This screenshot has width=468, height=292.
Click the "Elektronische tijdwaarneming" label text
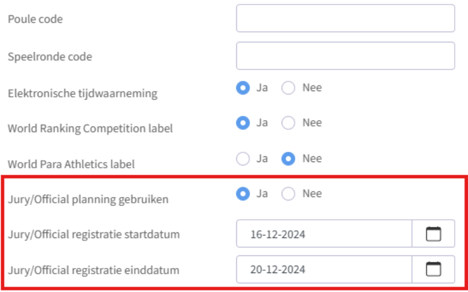[x=82, y=93]
